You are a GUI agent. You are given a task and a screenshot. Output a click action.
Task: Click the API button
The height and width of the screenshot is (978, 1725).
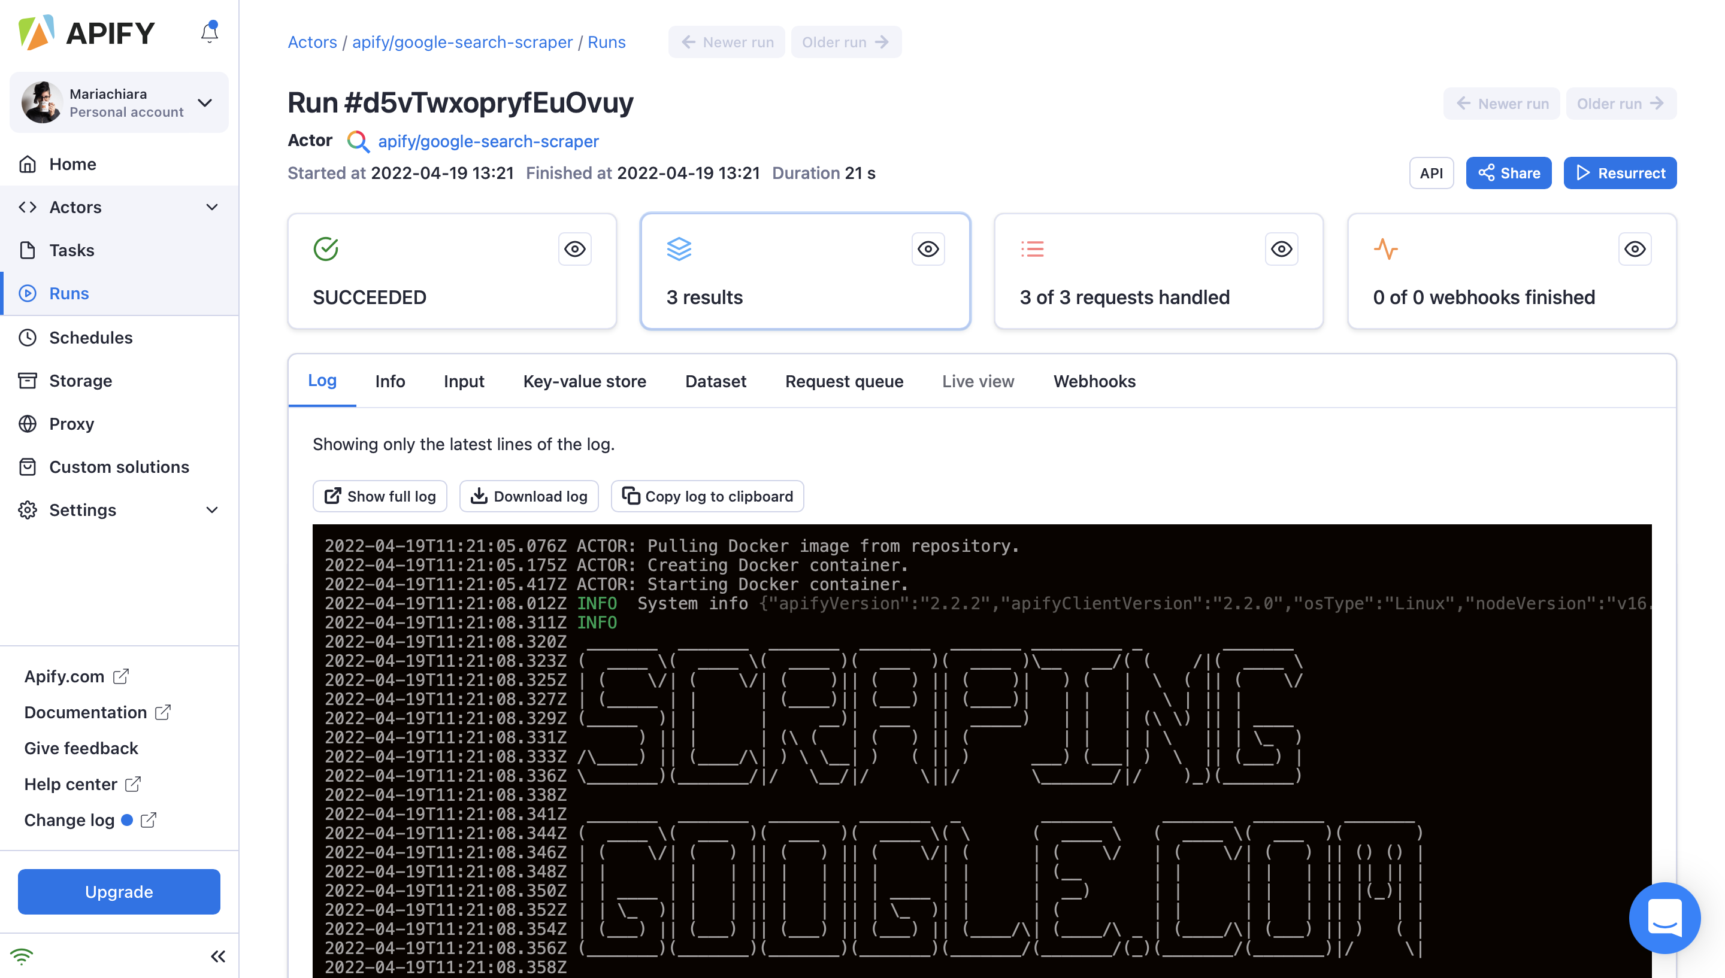tap(1431, 174)
